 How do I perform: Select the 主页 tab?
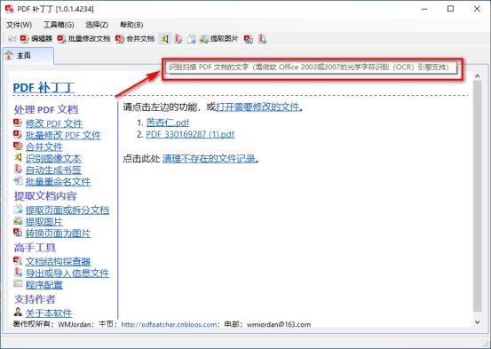tap(28, 55)
